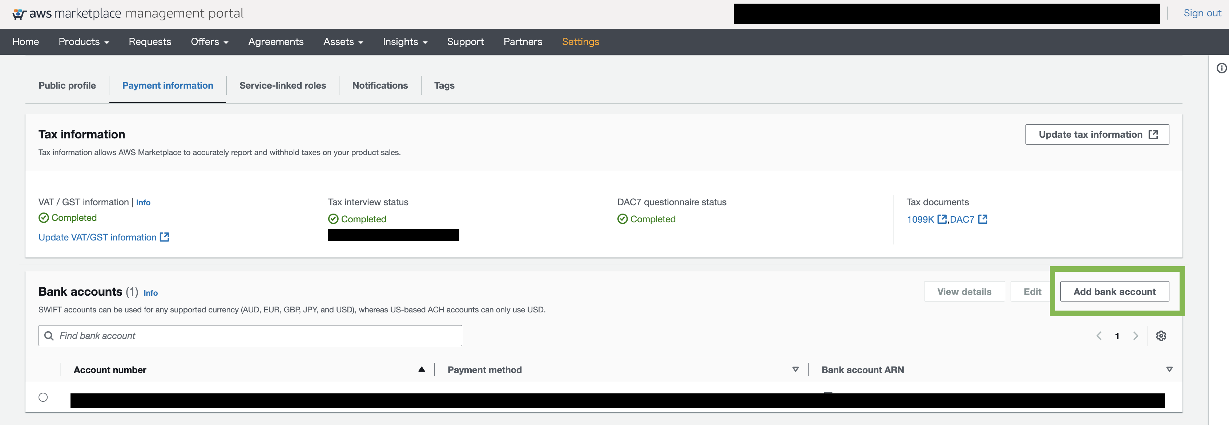
Task: Expand the Offers dropdown menu
Action: tap(209, 42)
